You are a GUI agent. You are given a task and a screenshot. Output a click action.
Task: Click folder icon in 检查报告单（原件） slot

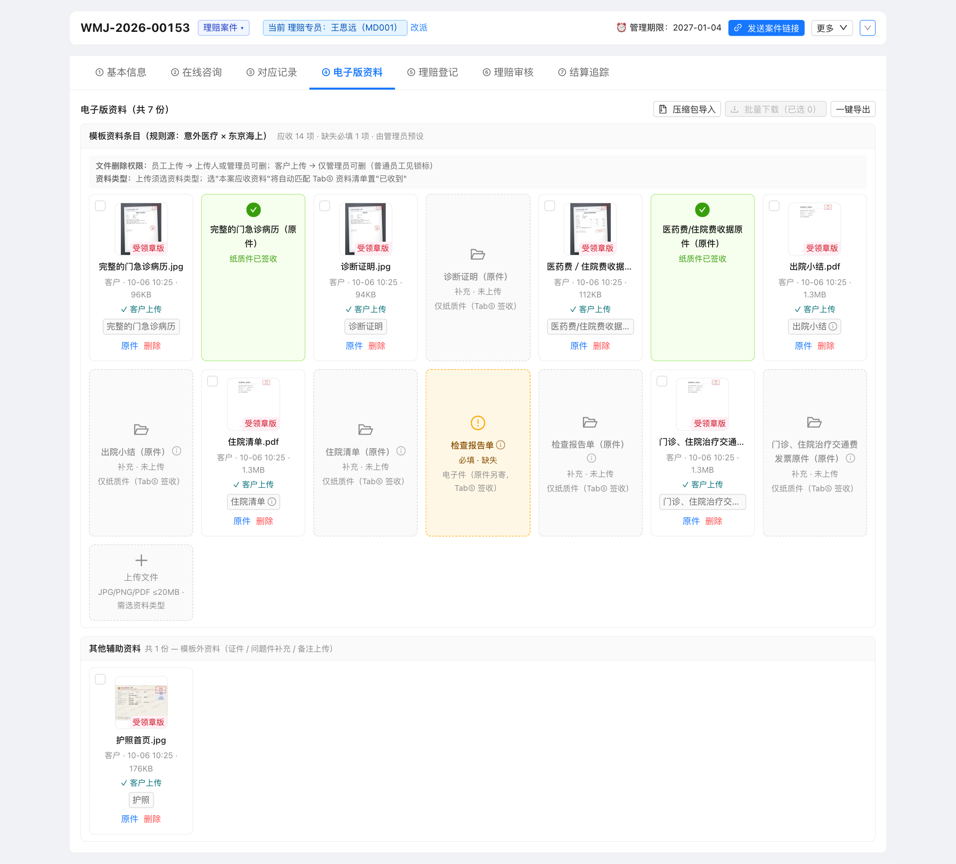click(590, 422)
